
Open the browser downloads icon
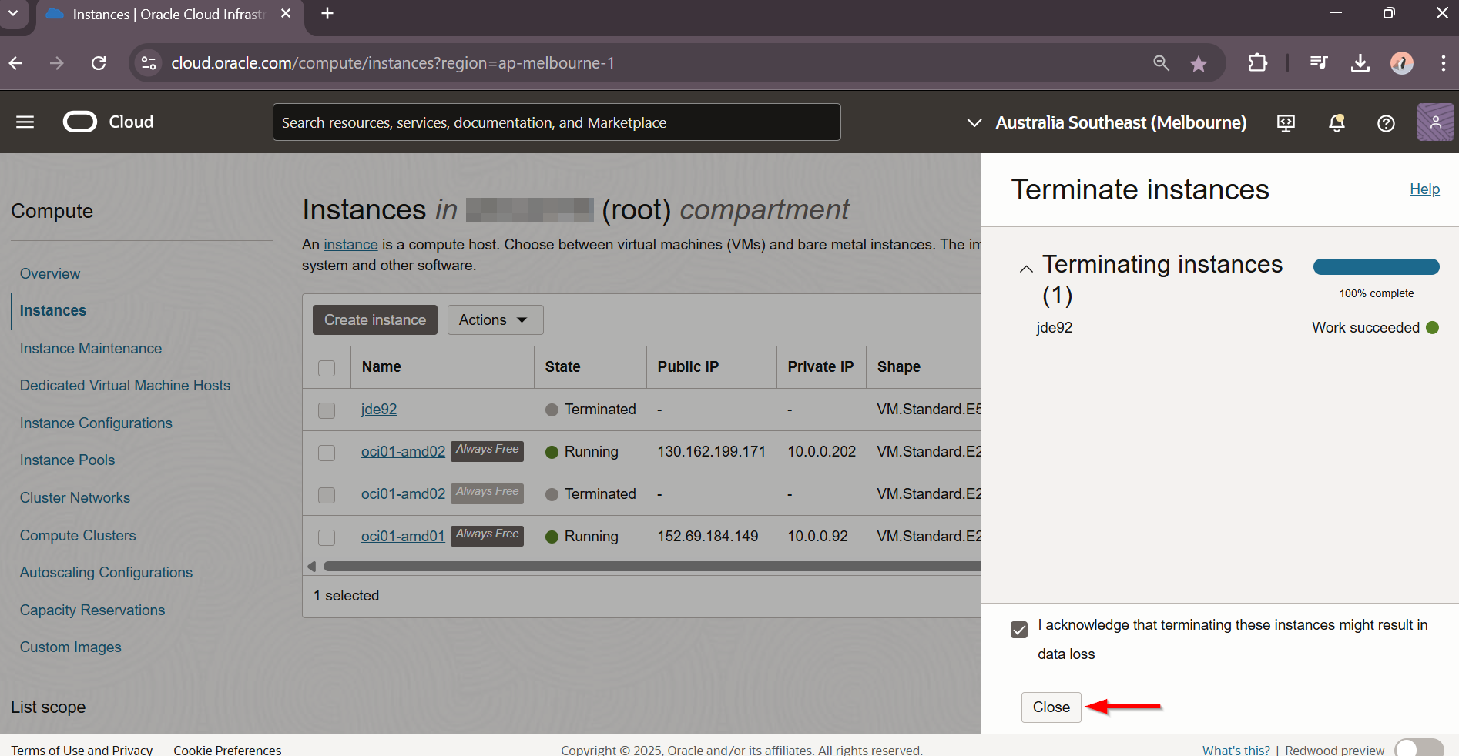[x=1360, y=63]
